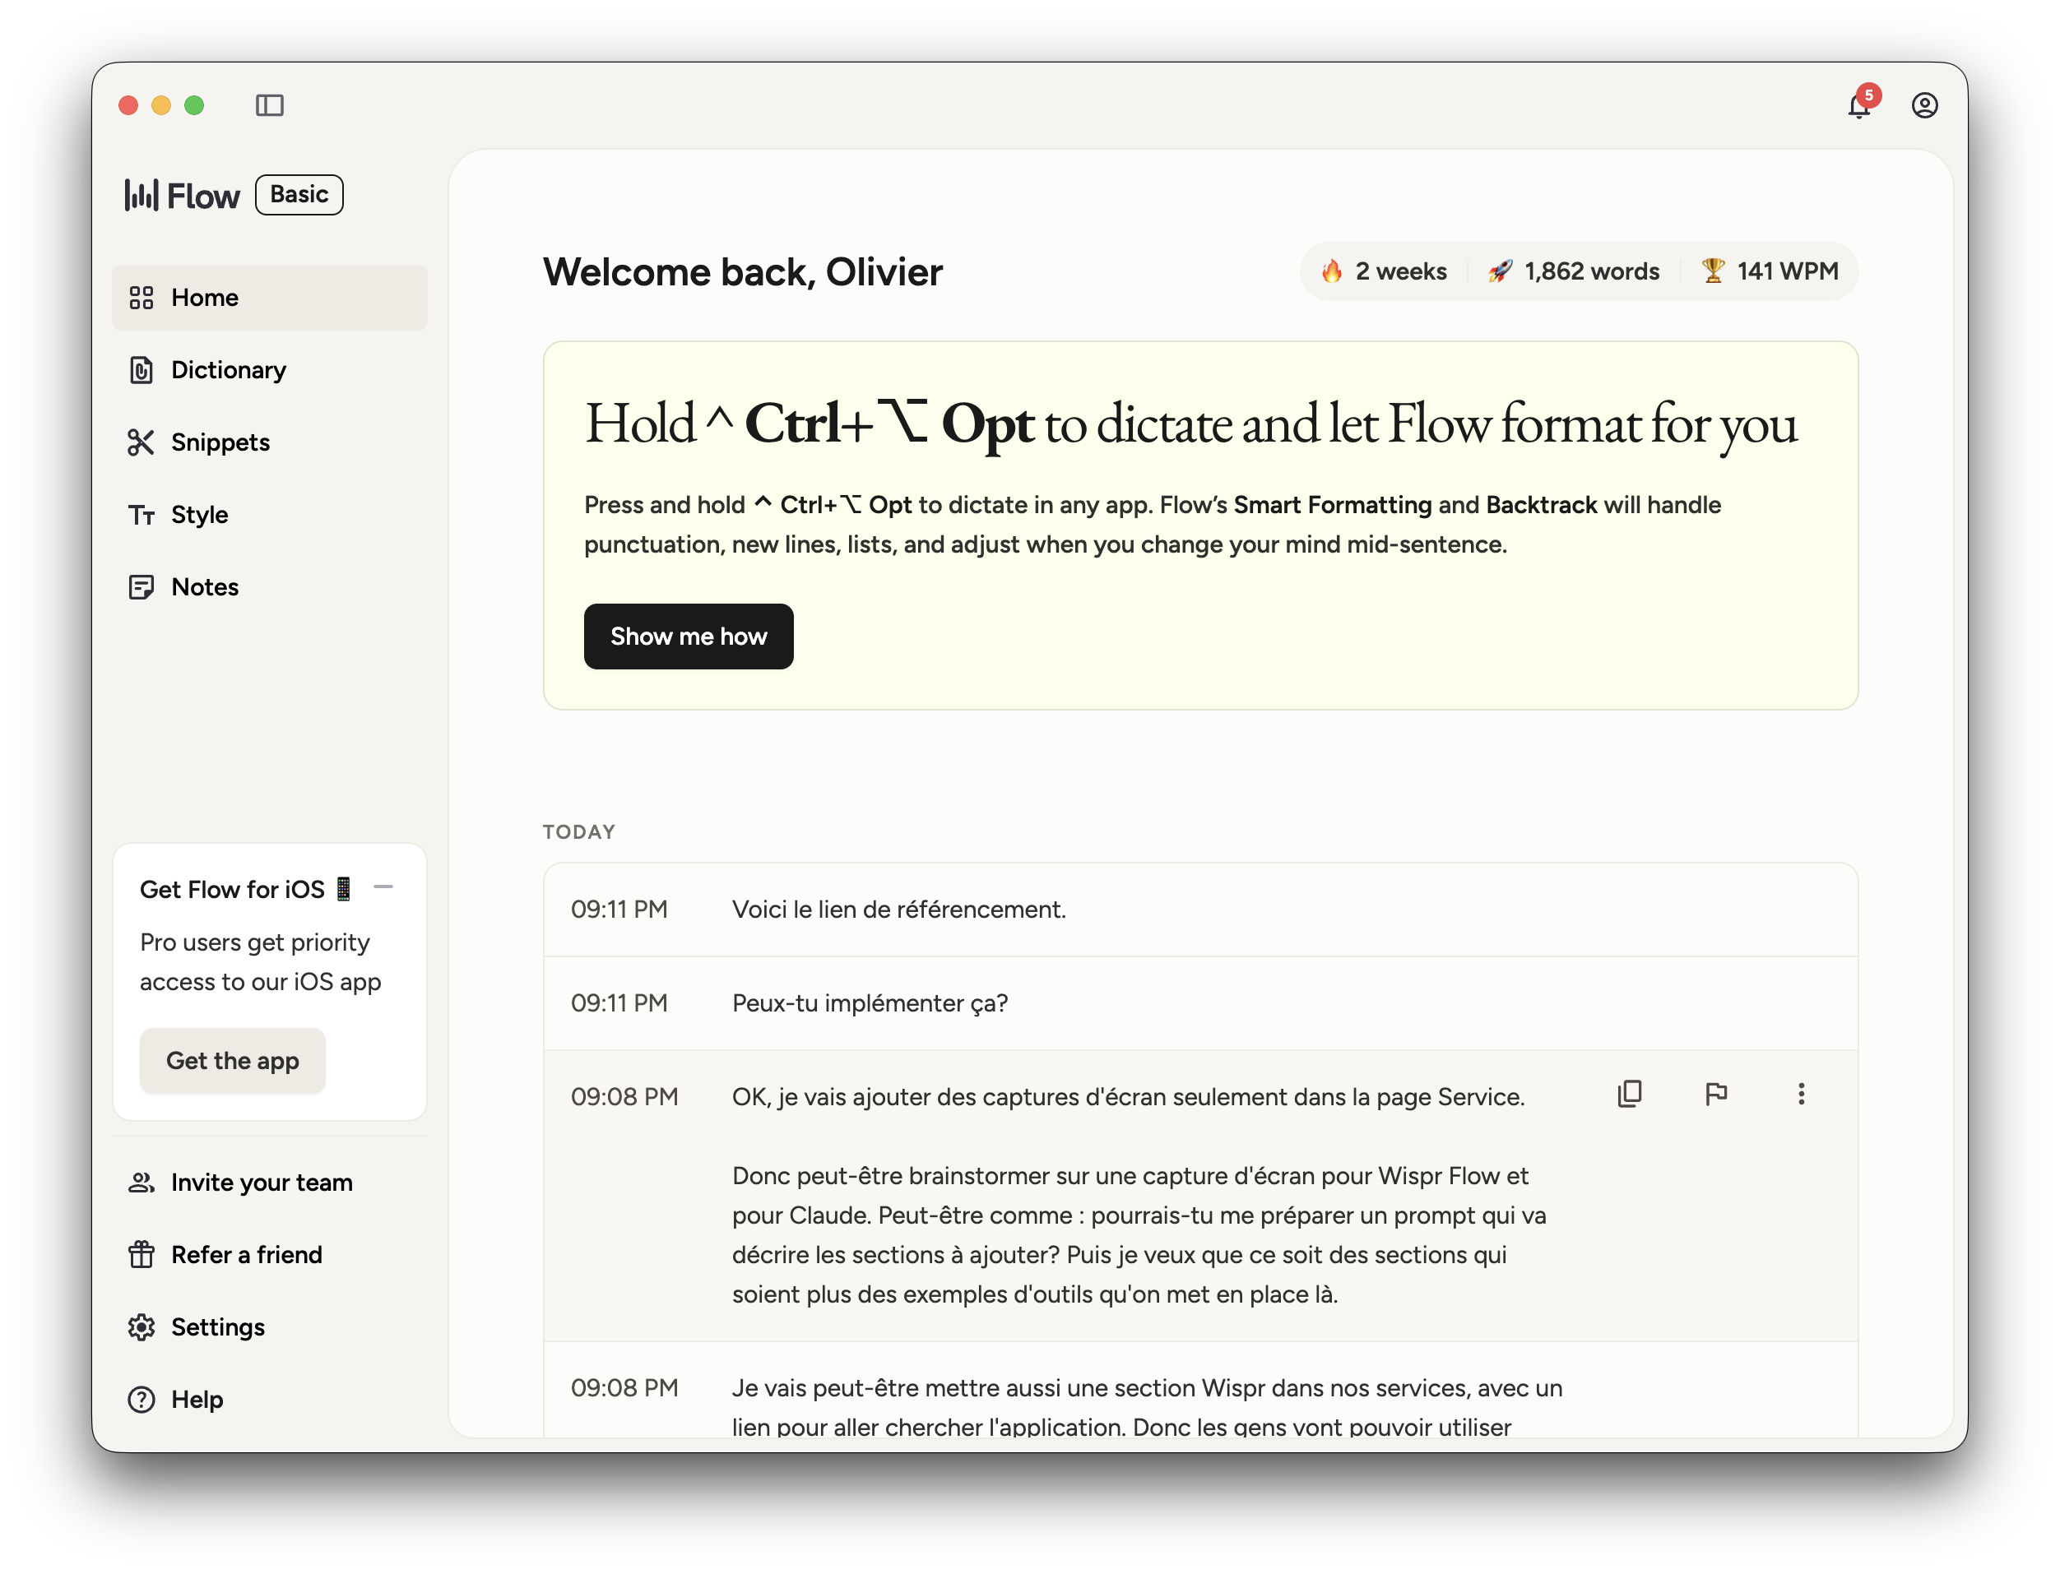Click the Show me how button
Viewport: 2060px width, 1574px height.
(688, 637)
